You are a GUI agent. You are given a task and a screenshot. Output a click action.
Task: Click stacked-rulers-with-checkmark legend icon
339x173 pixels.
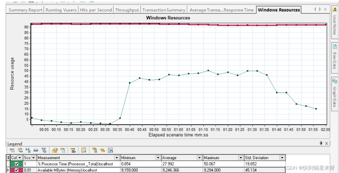click(94, 150)
